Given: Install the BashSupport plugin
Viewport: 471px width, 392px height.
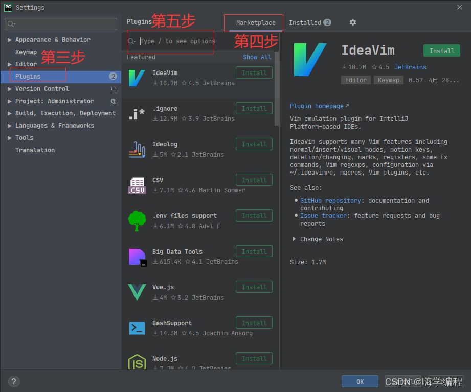Looking at the screenshot, I should [x=254, y=323].
